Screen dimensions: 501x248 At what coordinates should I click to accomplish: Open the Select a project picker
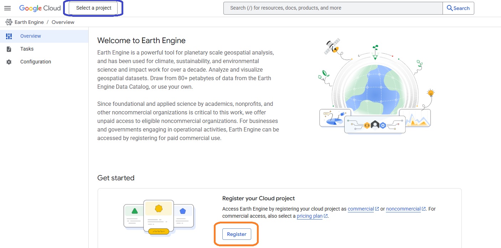(93, 8)
